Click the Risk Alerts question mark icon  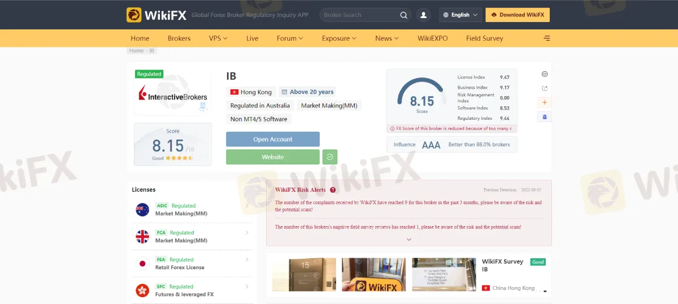pos(333,190)
